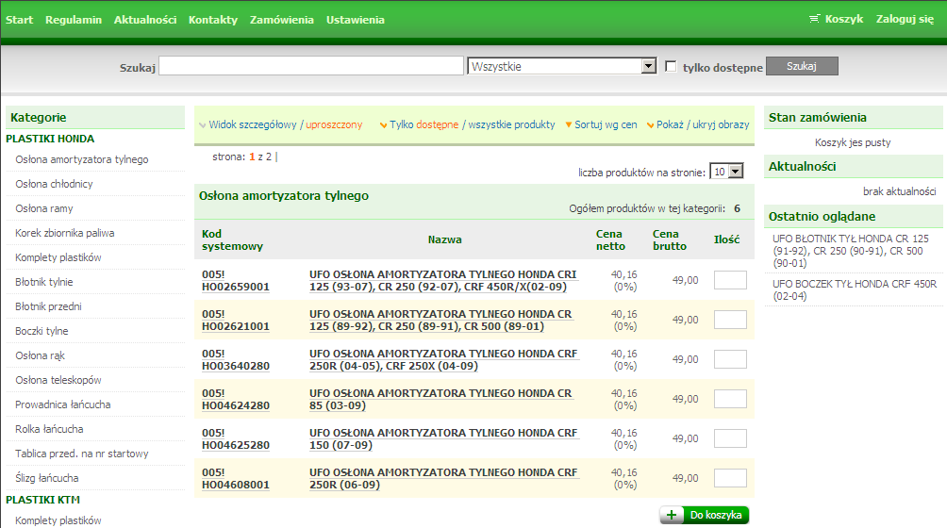
Task: Click the PLASTIKI HONDA heading
Action: [50, 139]
